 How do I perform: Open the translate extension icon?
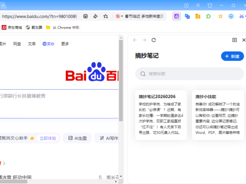point(187,16)
